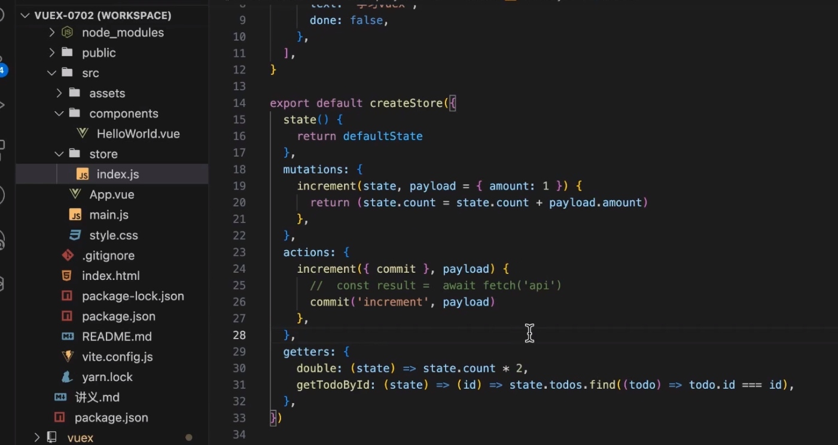Open index.html via its HTML5 icon
This screenshot has height=445, width=838.
[68, 276]
